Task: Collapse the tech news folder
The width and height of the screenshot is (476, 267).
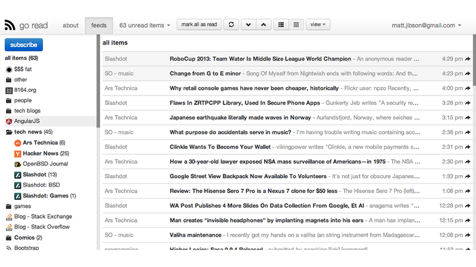Action: (x=9, y=132)
